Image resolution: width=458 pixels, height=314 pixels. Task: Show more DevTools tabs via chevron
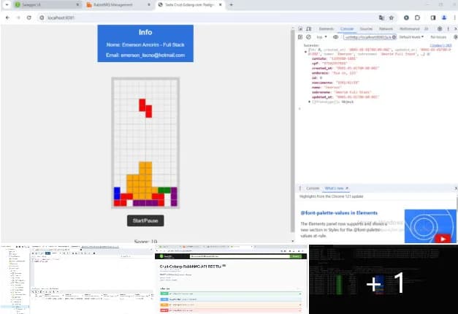[427, 28]
